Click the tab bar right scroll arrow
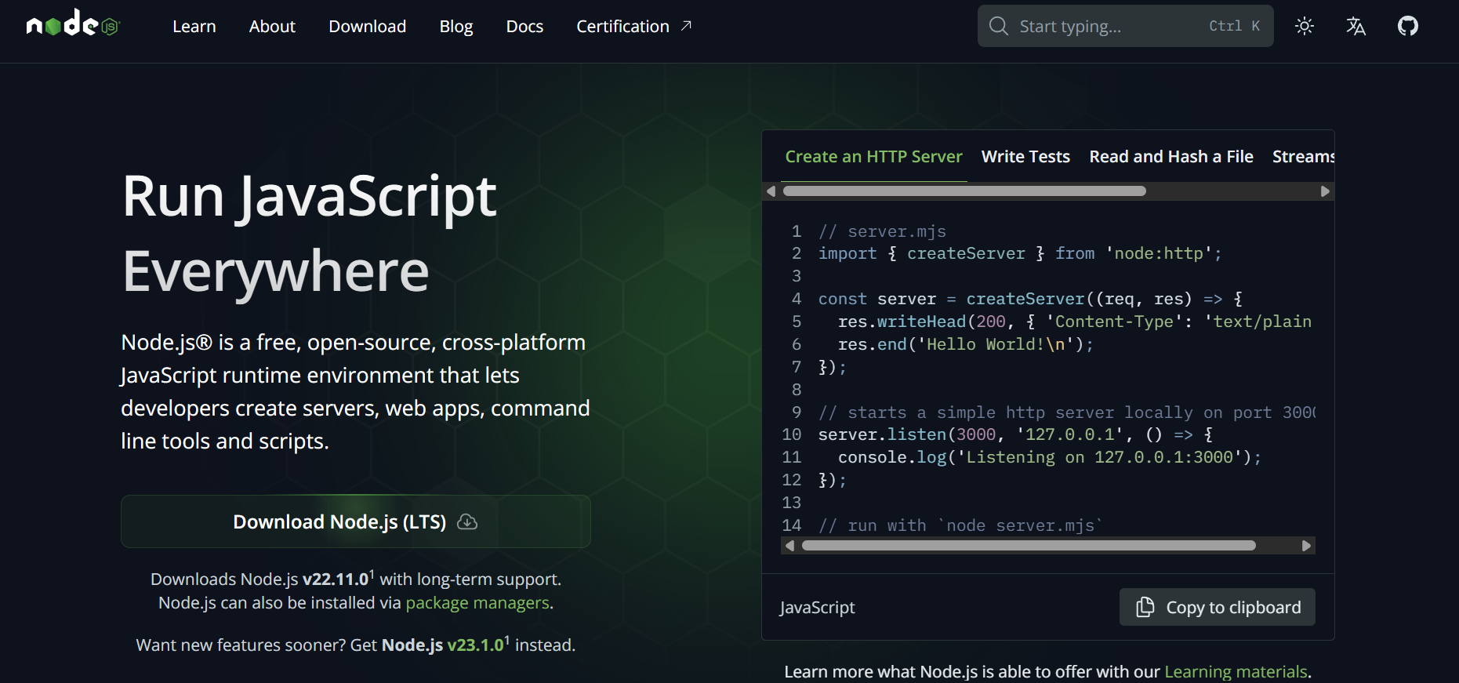The height and width of the screenshot is (683, 1459). [x=1325, y=191]
